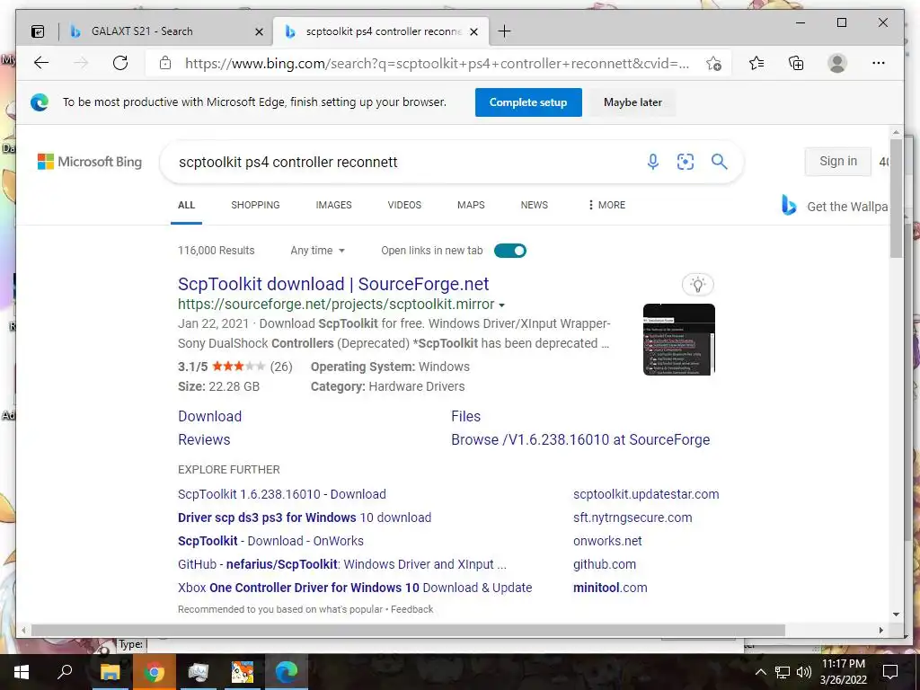Click the horizontal scrollbar thumb
920x690 pixels.
408,630
